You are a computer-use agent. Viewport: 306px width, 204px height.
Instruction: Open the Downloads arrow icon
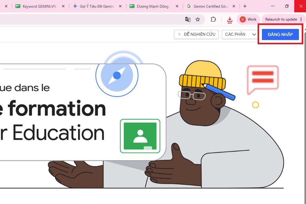(x=230, y=20)
